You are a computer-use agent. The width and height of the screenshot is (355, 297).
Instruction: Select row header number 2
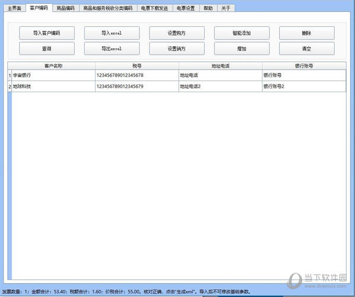pyautogui.click(x=9, y=86)
